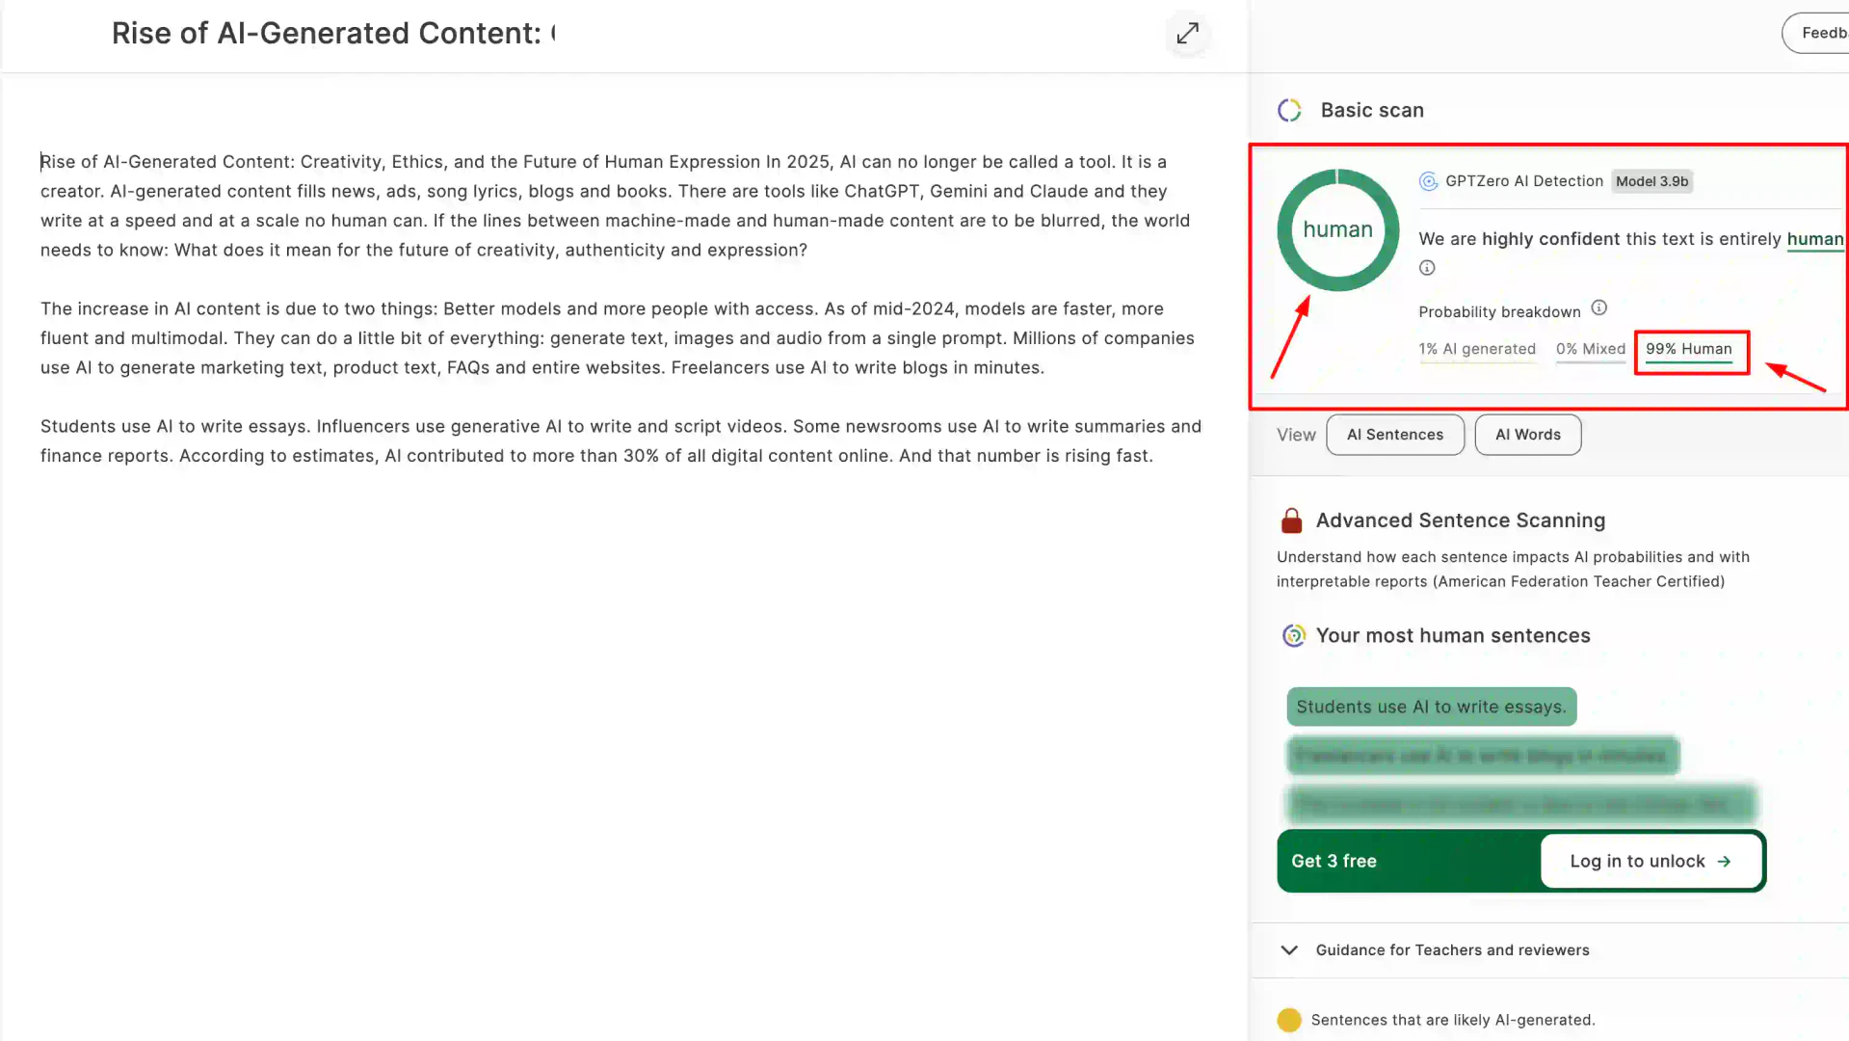The height and width of the screenshot is (1041, 1849).
Task: Select the 99% Human probability label
Action: (x=1688, y=349)
